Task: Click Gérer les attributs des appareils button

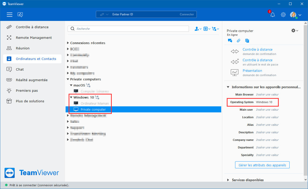Action: pyautogui.click(x=262, y=165)
